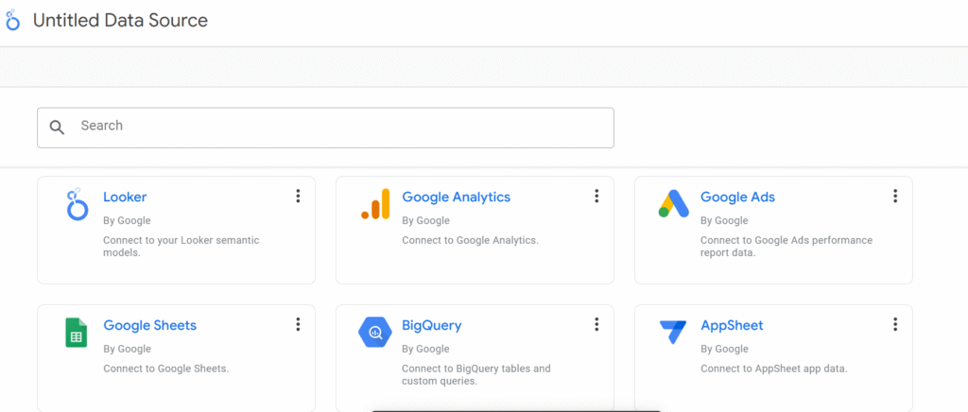The height and width of the screenshot is (412, 968).
Task: Select the AppSheet connector title
Action: click(x=733, y=325)
